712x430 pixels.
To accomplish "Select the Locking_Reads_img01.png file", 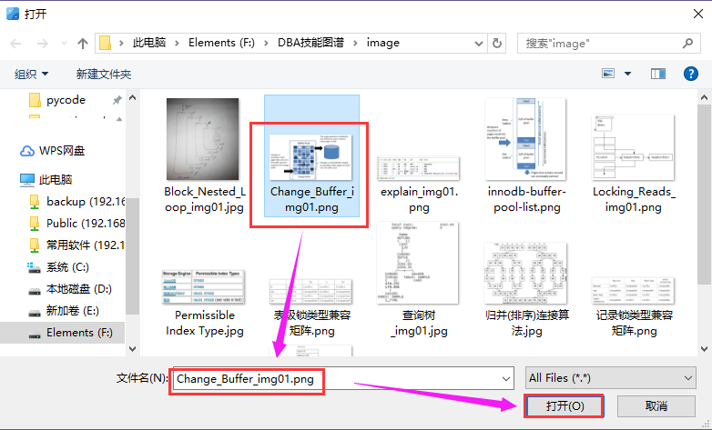I will [634, 155].
